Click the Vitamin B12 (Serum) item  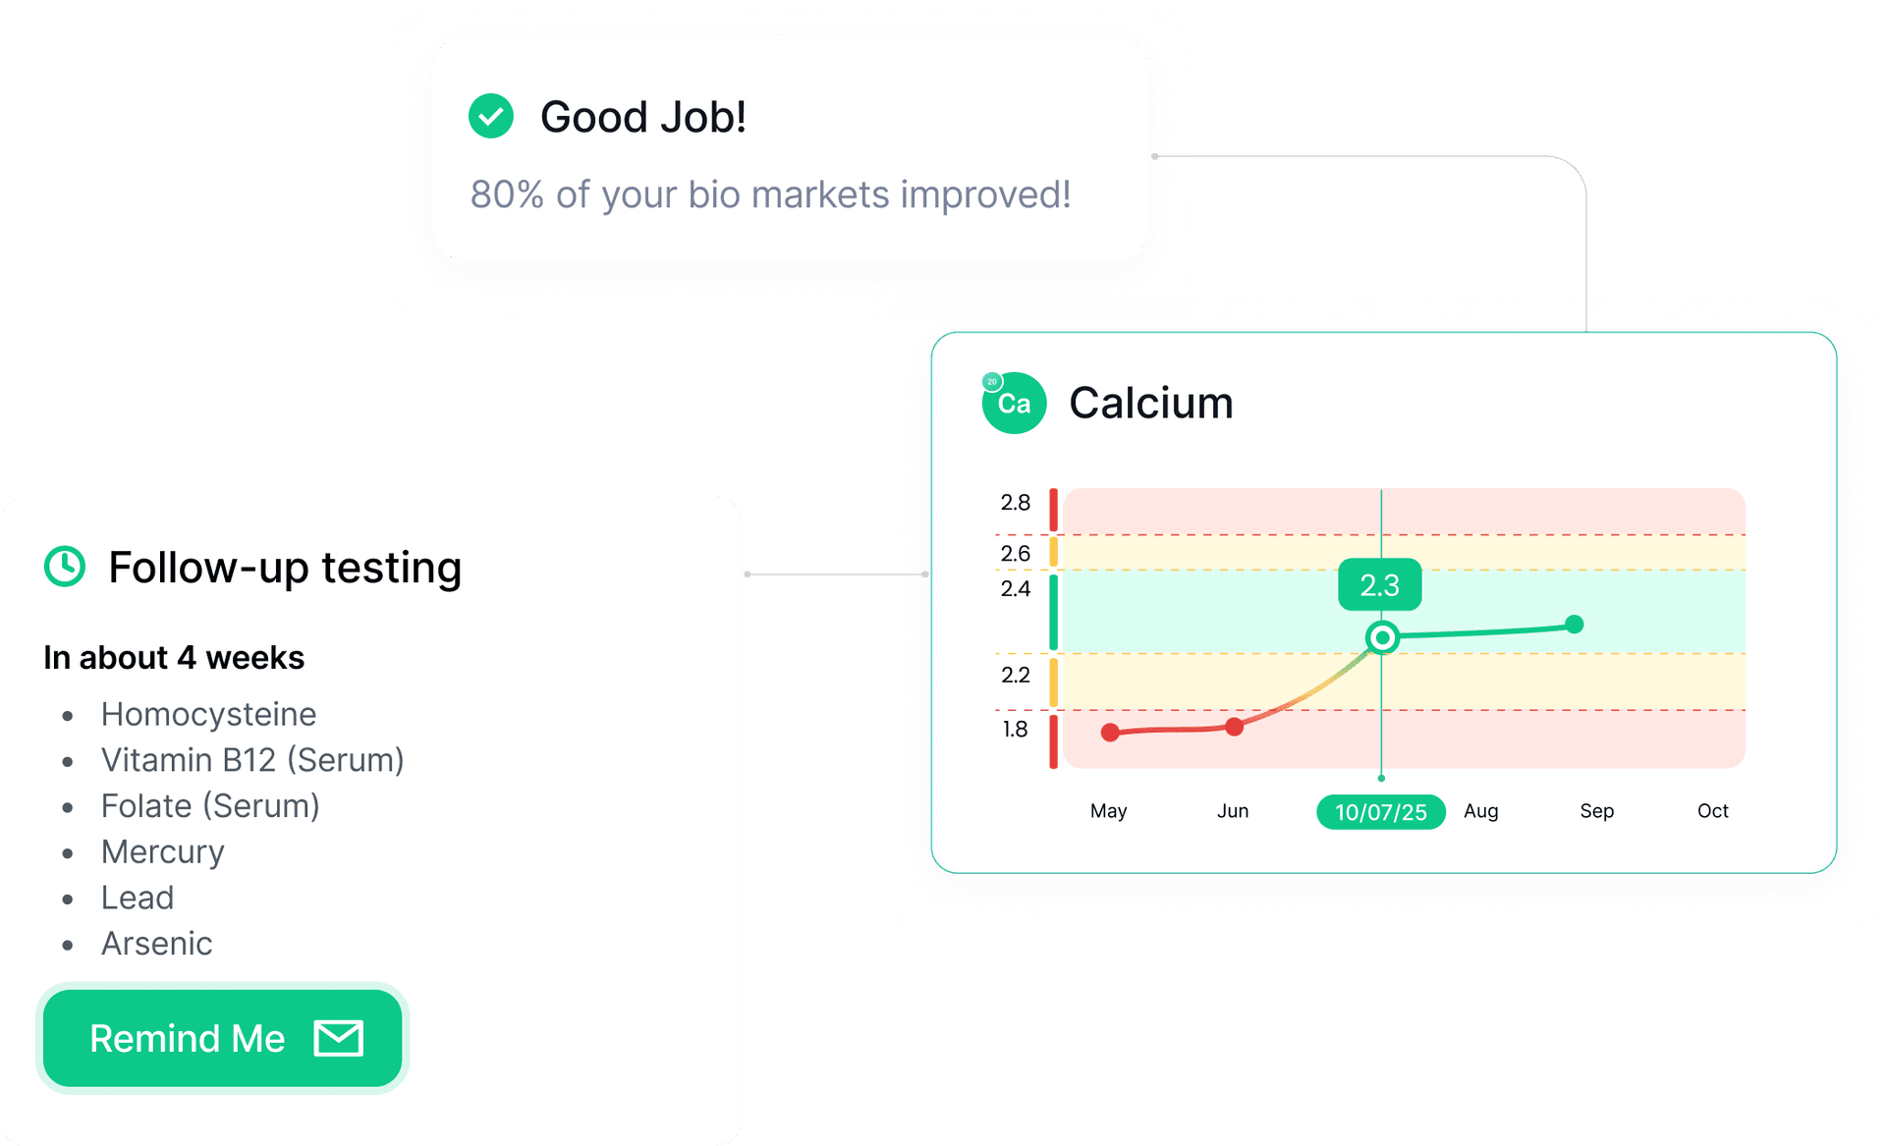pos(252,760)
